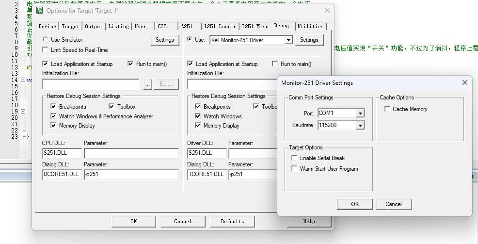The width and height of the screenshot is (478, 244).
Task: Switch to the Utilities tab
Action: [310, 26]
